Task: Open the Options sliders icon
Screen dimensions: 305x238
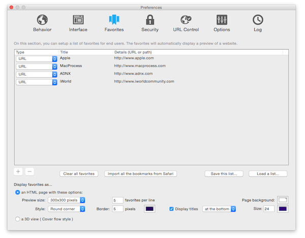Action: pos(222,20)
